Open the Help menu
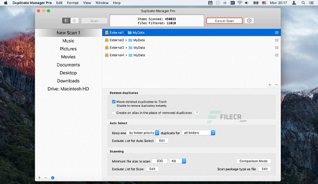 117,3
